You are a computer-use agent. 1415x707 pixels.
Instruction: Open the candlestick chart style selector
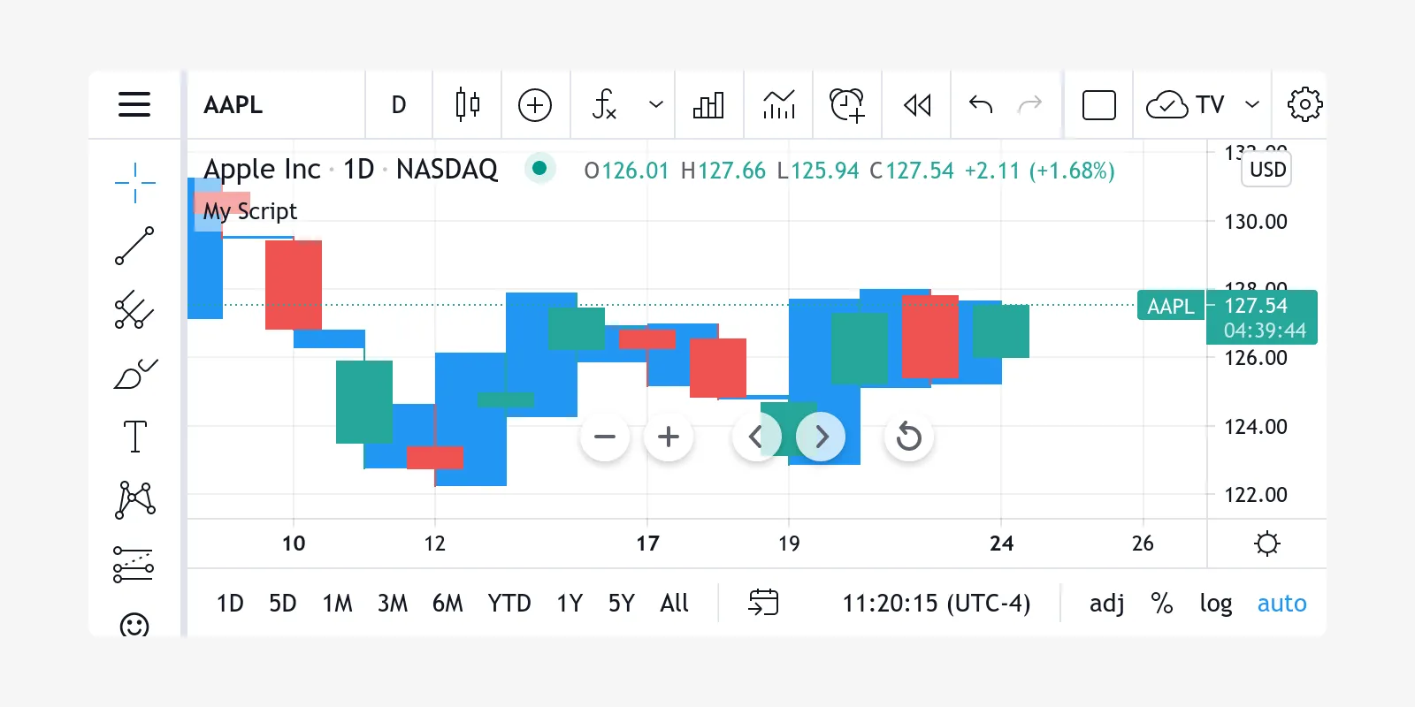pos(468,104)
